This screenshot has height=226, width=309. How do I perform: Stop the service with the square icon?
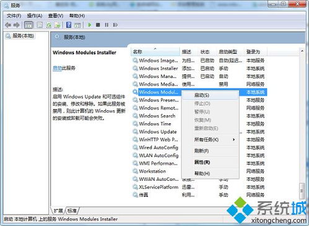click(98, 25)
